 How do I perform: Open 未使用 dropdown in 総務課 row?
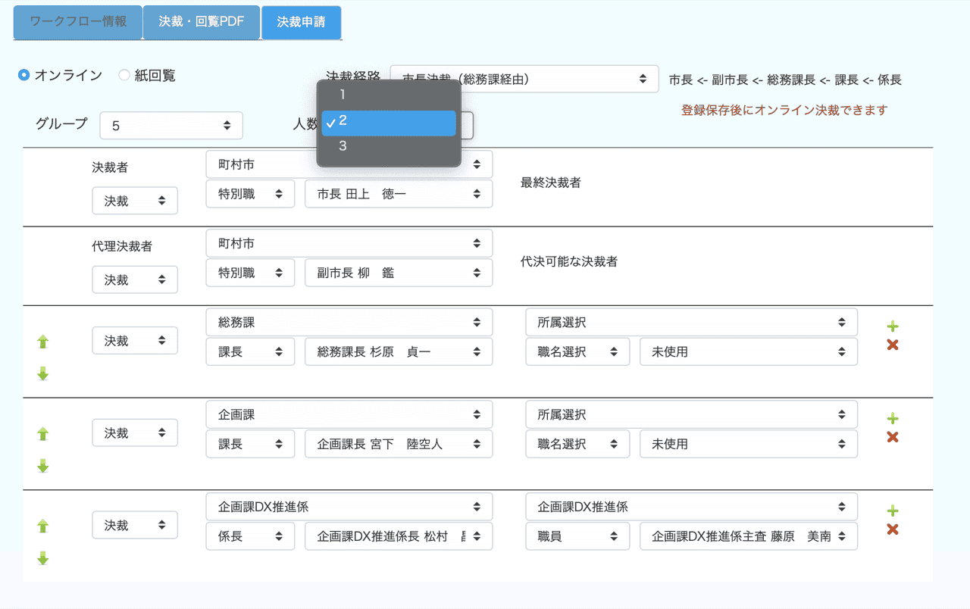click(x=748, y=352)
